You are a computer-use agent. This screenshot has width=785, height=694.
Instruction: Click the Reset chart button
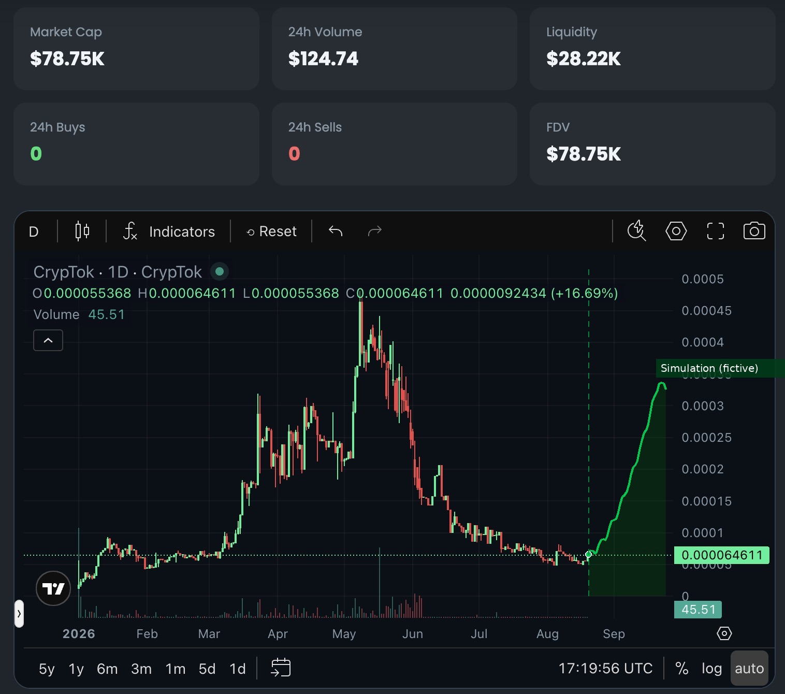coord(271,231)
